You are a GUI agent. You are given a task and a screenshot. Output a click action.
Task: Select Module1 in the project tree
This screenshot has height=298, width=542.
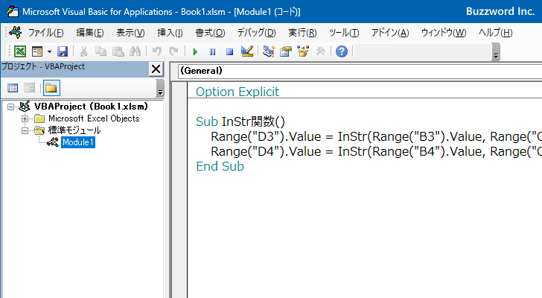click(78, 142)
